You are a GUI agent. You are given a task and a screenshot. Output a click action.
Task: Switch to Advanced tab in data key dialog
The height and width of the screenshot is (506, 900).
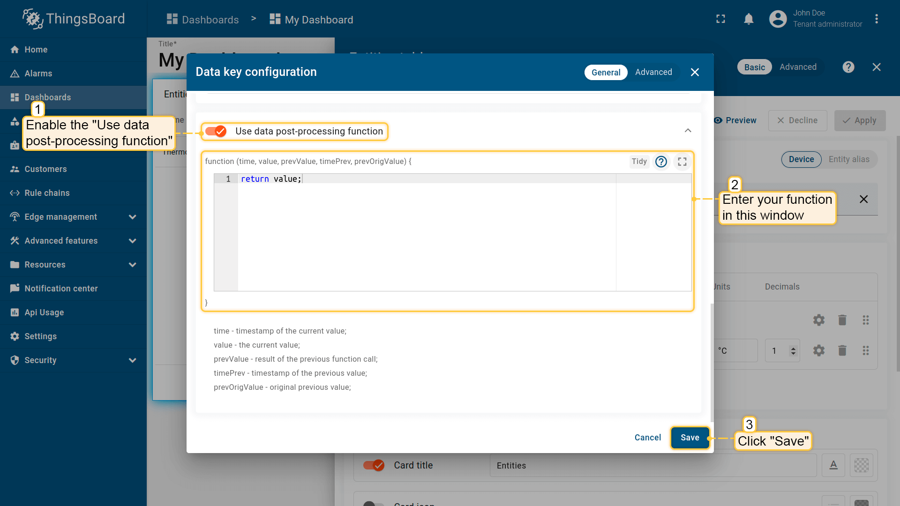pyautogui.click(x=653, y=72)
